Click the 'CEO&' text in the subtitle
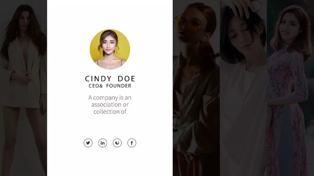This screenshot has height=176, width=314. point(96,86)
